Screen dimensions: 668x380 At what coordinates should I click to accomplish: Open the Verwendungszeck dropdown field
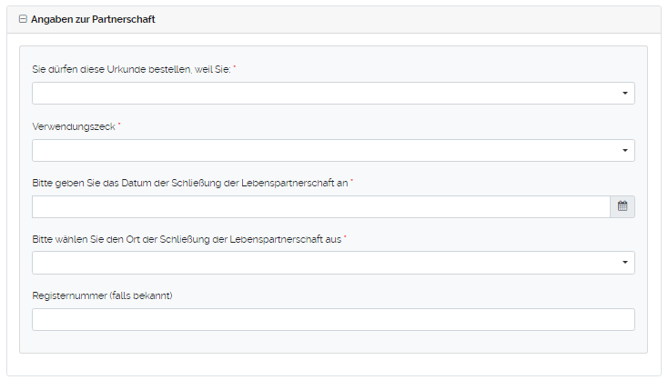pos(323,150)
